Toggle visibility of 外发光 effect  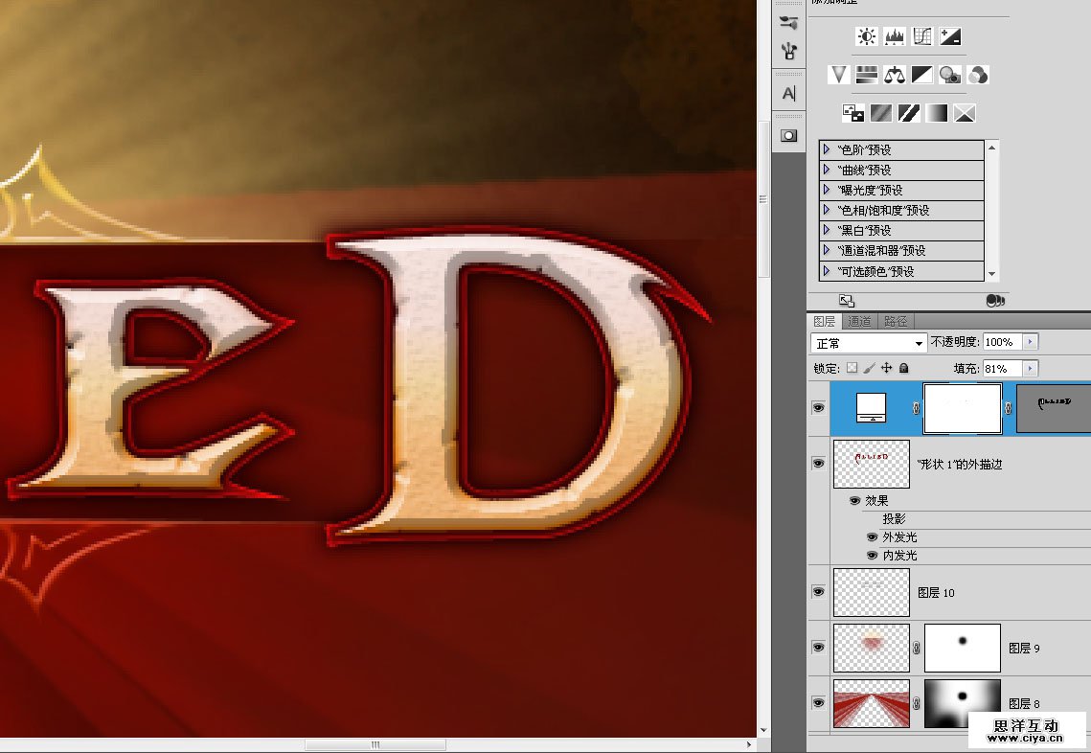(x=873, y=537)
